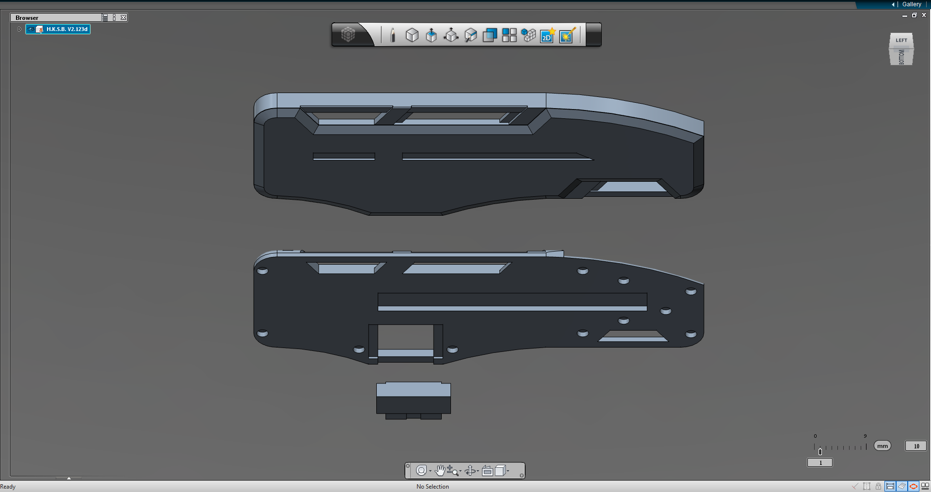
Task: Expand the H.K.S.B. V2.123d tree node
Action: coord(19,29)
